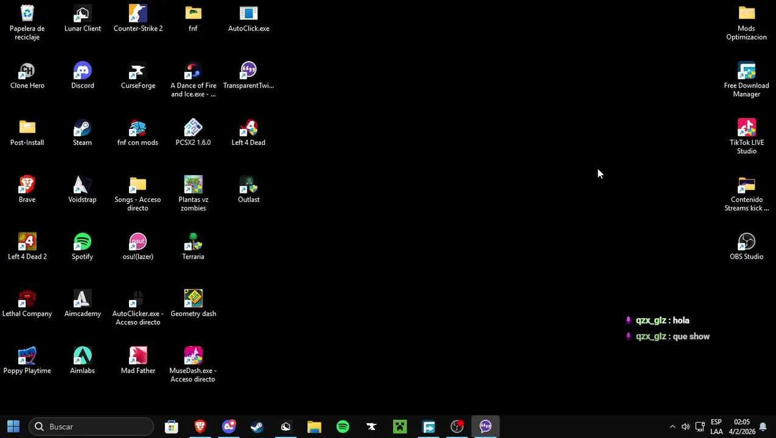The image size is (776, 438).
Task: Open network settings from system tray
Action: click(x=700, y=426)
